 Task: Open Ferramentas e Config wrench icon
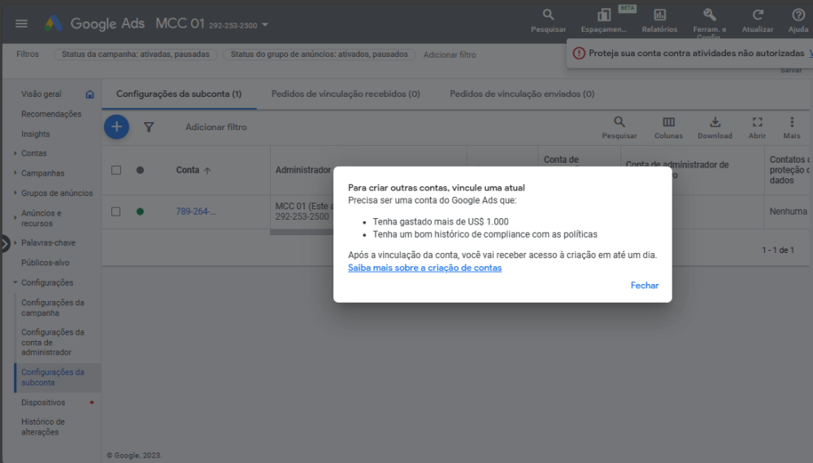pos(709,15)
